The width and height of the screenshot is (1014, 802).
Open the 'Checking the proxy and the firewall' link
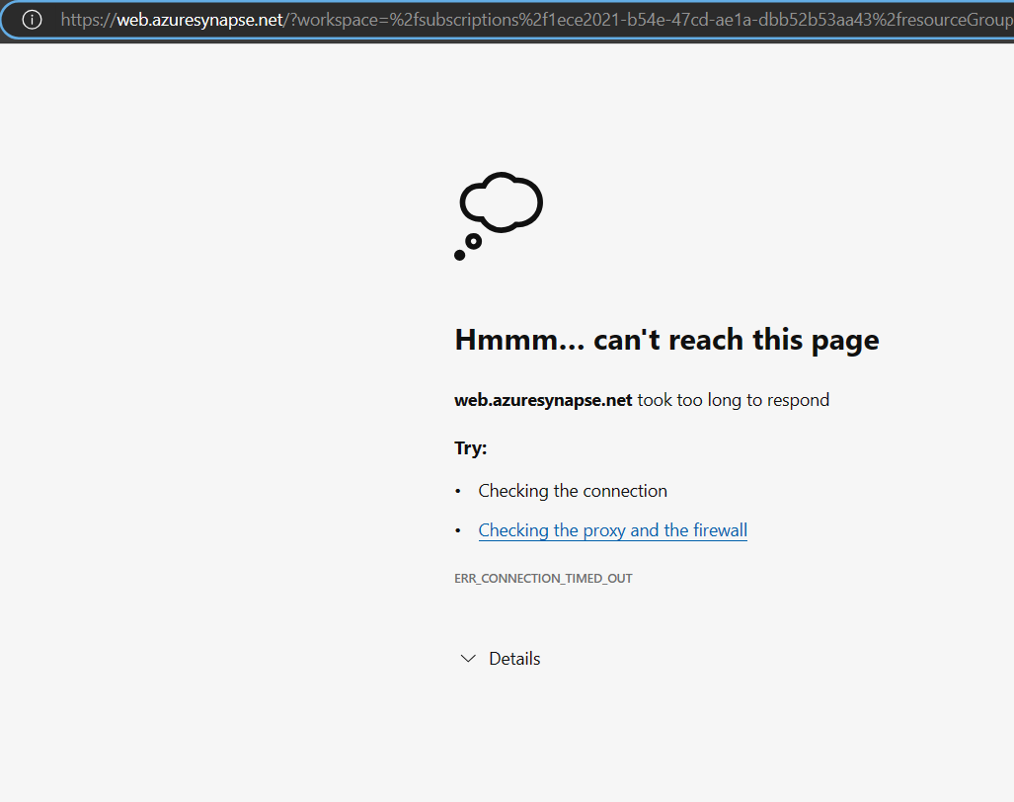click(612, 530)
